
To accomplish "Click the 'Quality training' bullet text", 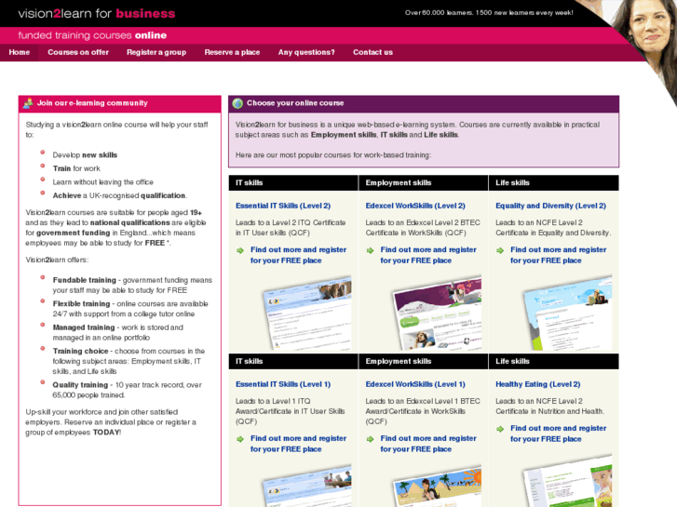I will 127,390.
